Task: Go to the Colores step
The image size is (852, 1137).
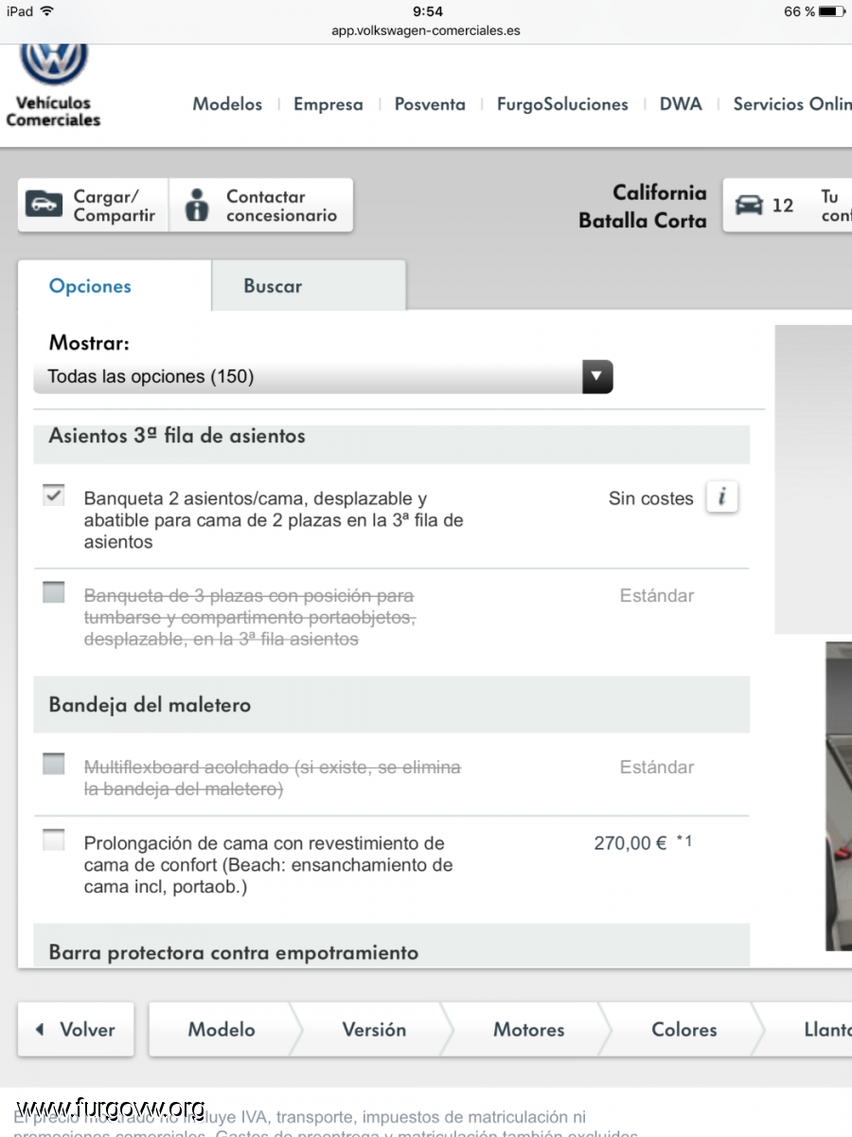Action: pyautogui.click(x=683, y=1029)
